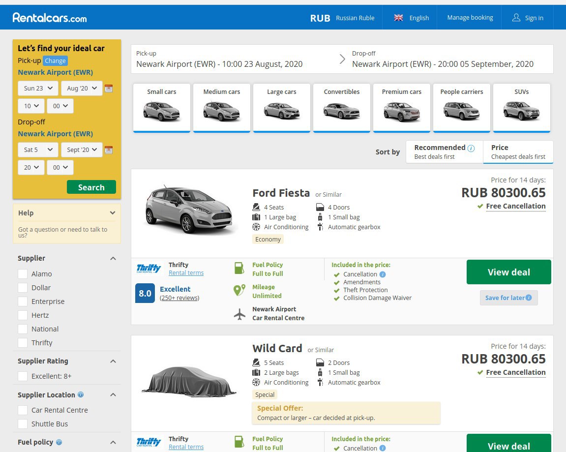This screenshot has height=452, width=566.
Task: Click the 8.0 rating badge
Action: pyautogui.click(x=145, y=293)
